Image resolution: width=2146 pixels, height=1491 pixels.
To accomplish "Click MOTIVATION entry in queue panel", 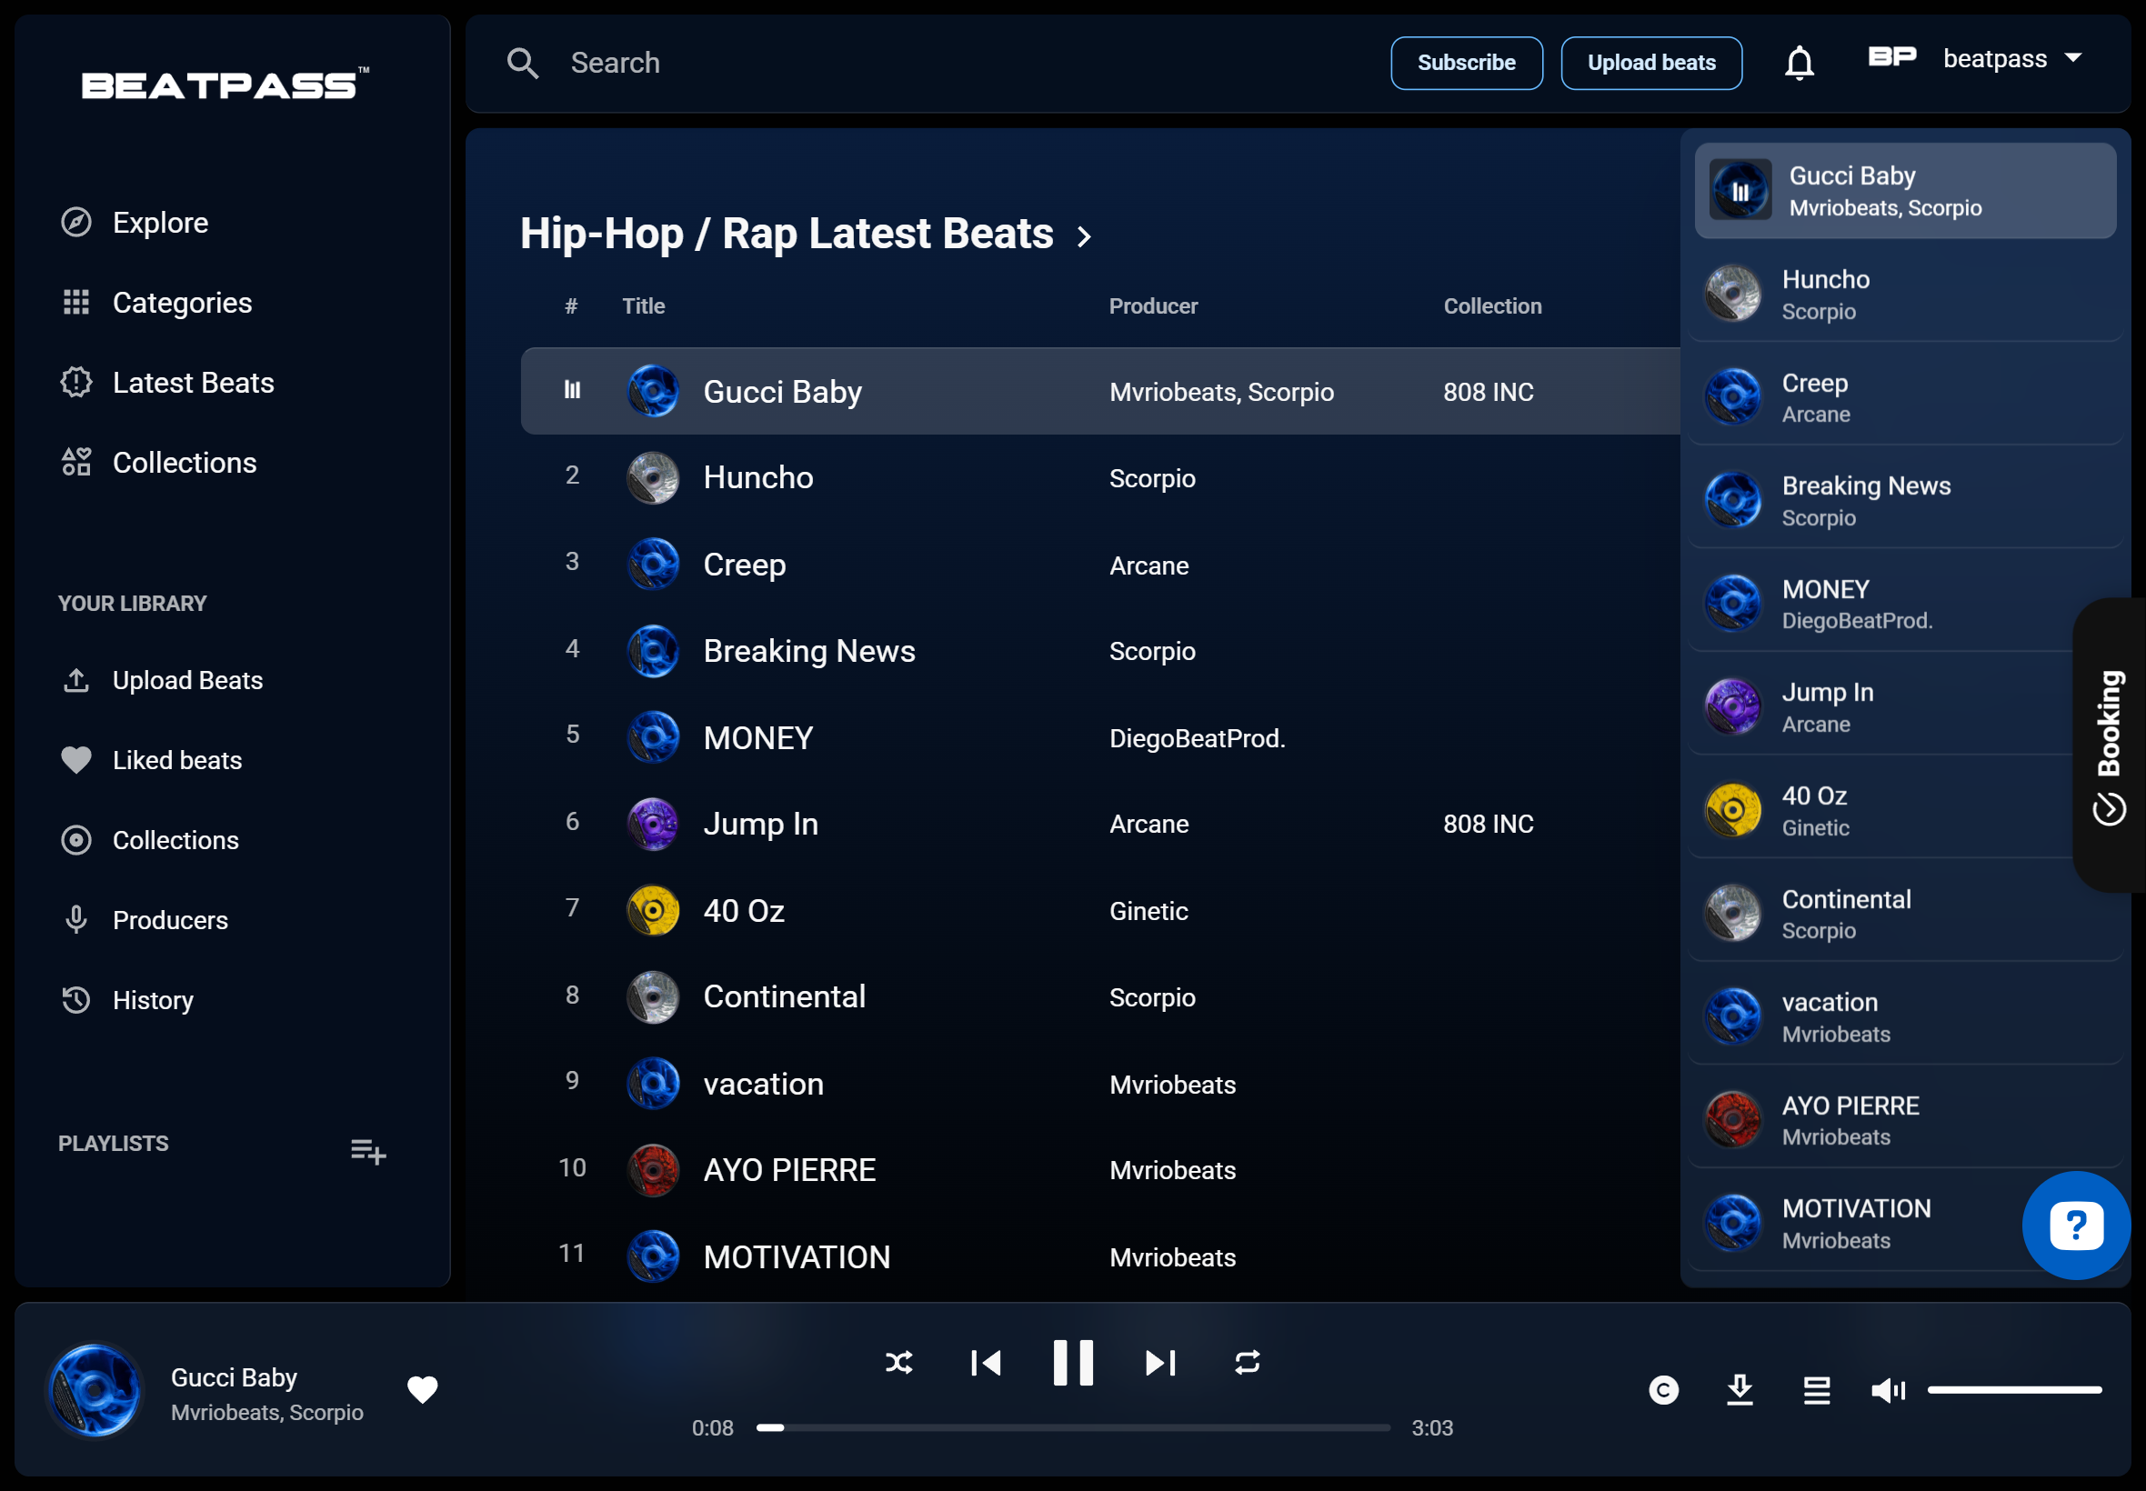I will (1906, 1223).
